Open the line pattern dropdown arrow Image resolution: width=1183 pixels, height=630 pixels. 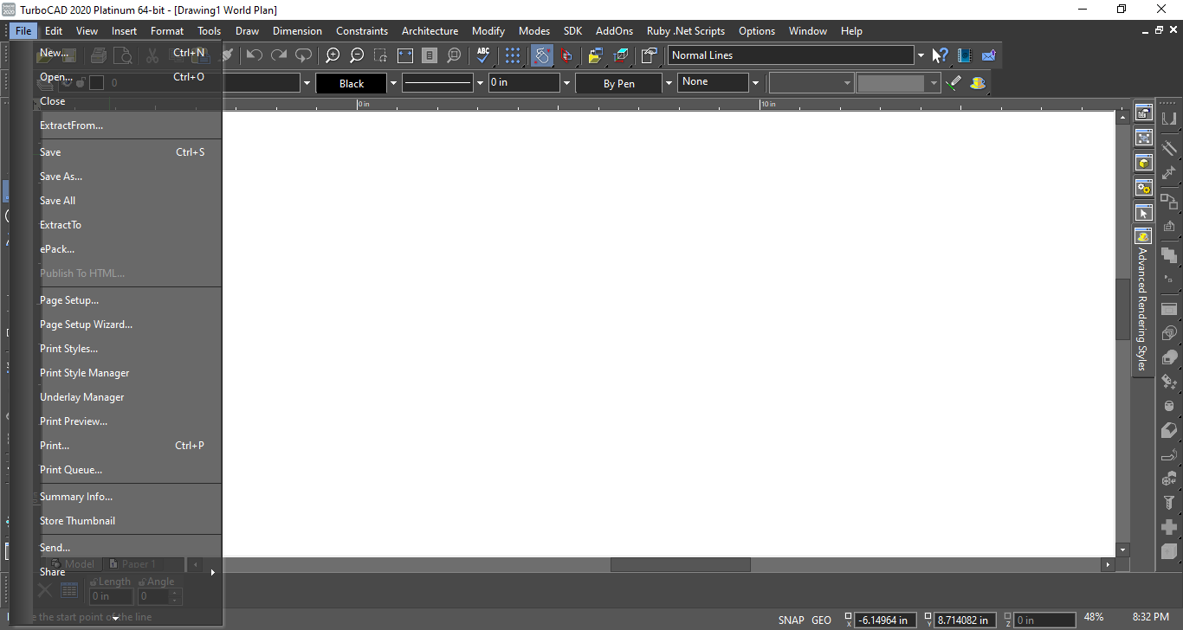click(480, 84)
